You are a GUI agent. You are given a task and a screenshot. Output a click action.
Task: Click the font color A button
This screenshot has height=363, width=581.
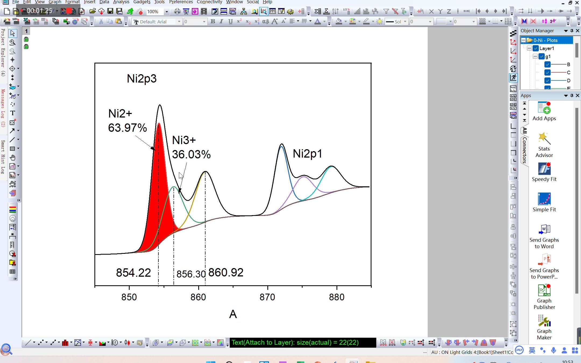317,22
